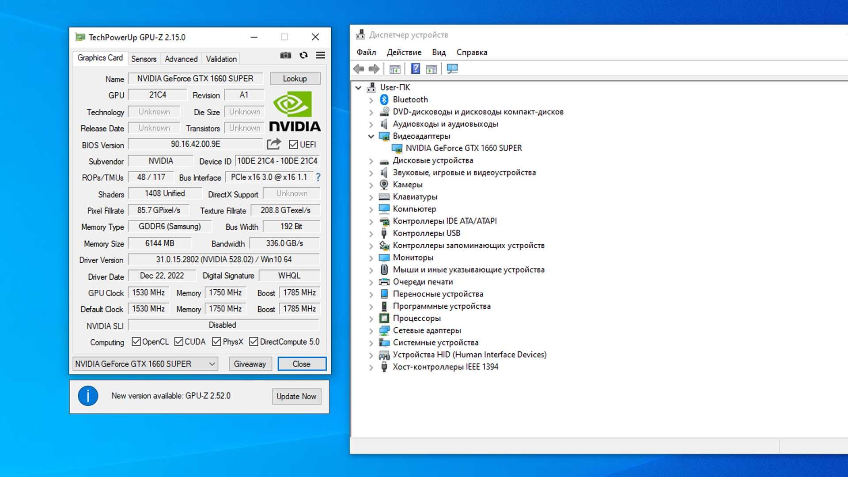Click the Bus Interface question mark
Screen dimensions: 848x477
318,177
